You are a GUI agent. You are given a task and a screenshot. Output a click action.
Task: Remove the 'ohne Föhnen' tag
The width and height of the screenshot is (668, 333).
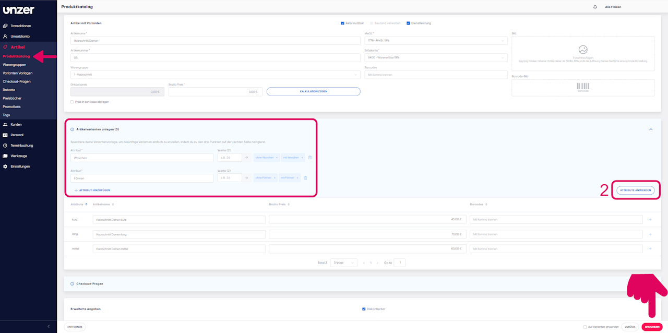[x=275, y=178]
